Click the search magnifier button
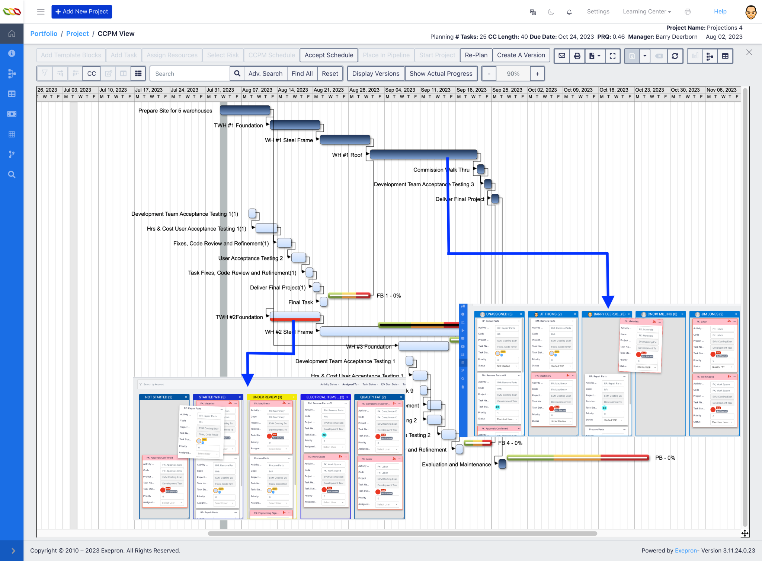Screen dimensions: 762x561 [237, 74]
